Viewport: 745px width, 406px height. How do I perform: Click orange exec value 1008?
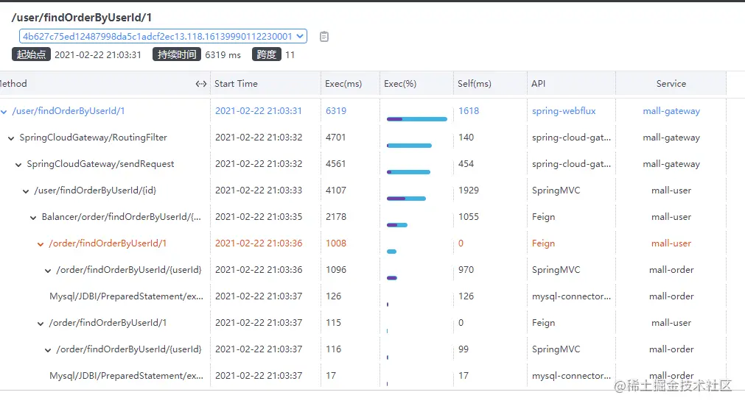[x=336, y=243]
